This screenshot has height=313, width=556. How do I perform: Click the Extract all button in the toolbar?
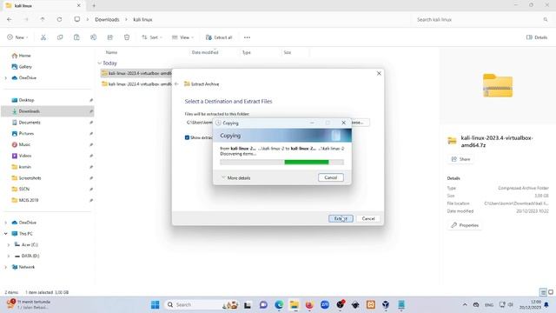click(x=219, y=37)
